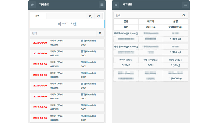This screenshot has height=123, width=218.
Task: Select the 1 (10 kg) quantity cell
Action: (x=175, y=65)
